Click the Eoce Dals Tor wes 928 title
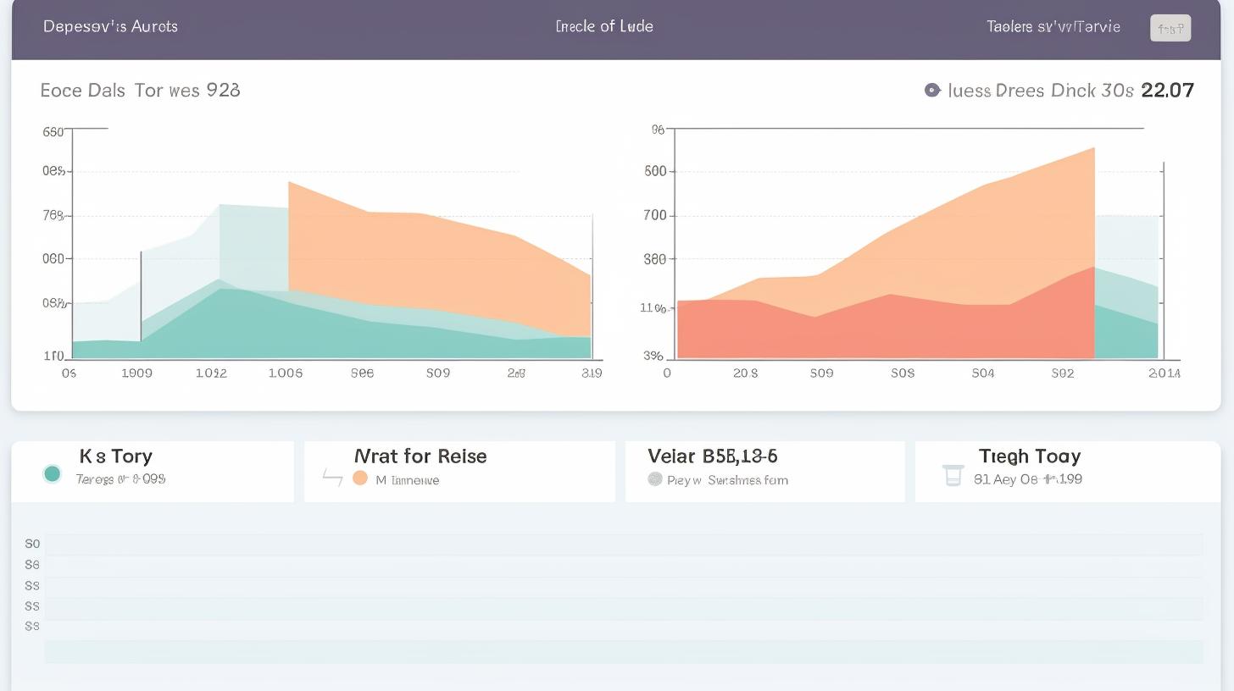1234x691 pixels. 140,90
